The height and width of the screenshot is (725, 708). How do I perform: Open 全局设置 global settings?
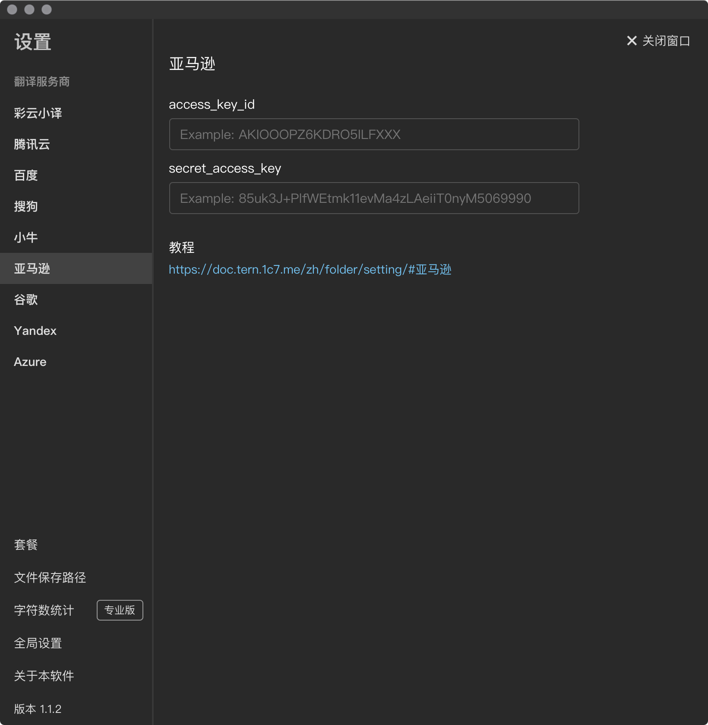pyautogui.click(x=38, y=643)
